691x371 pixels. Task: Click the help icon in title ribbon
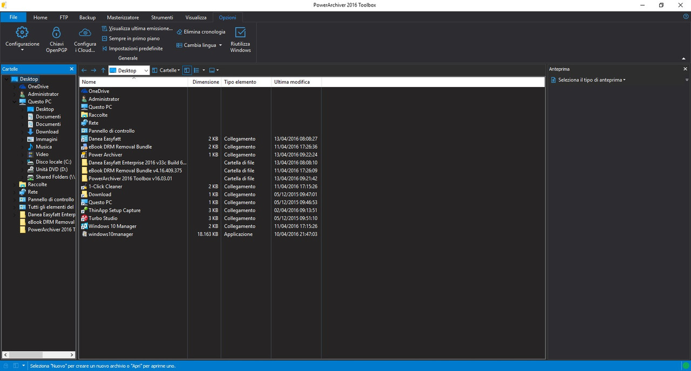(x=686, y=17)
